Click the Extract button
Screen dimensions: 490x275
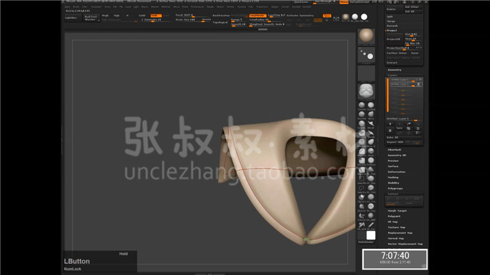coord(392,63)
